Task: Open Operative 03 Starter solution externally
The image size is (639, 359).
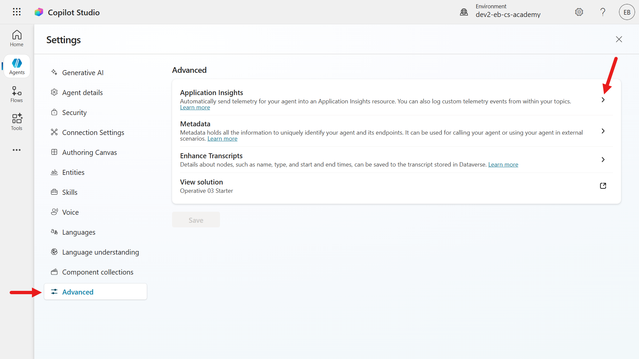Action: coord(603,186)
